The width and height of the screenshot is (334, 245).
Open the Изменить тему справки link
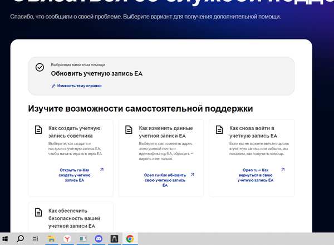tap(79, 86)
